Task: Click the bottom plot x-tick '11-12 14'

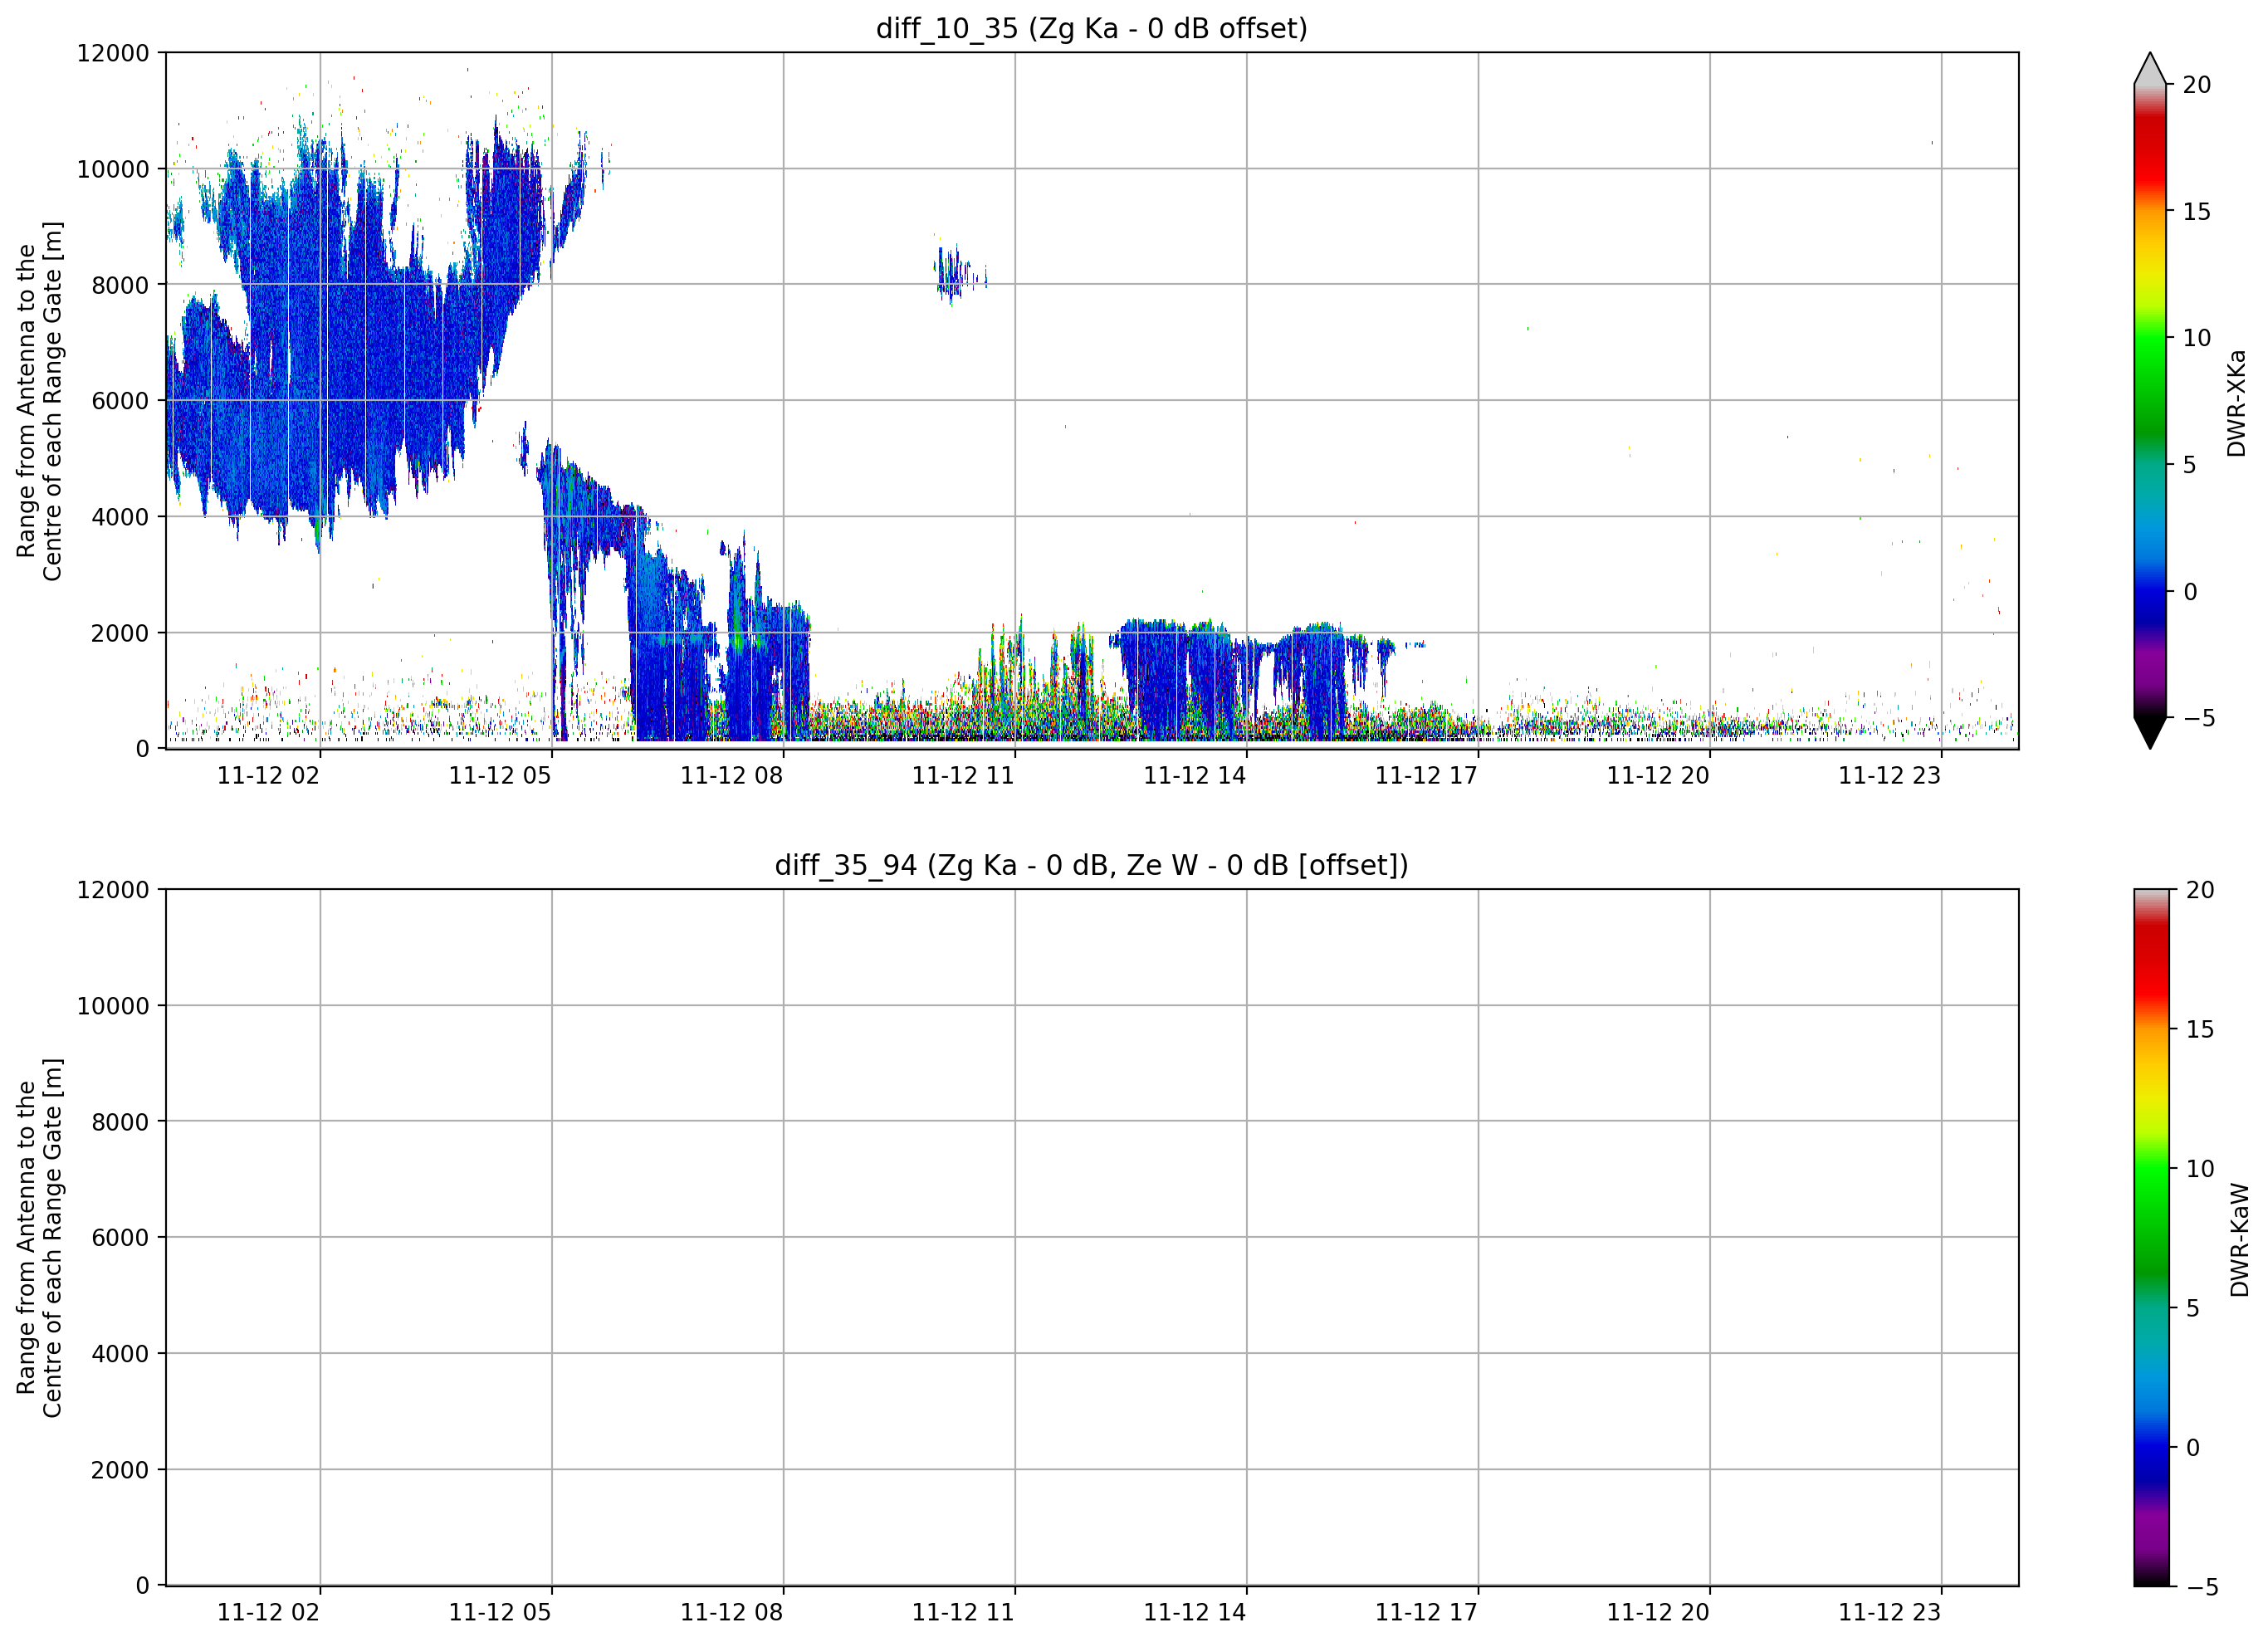Action: point(1195,1613)
